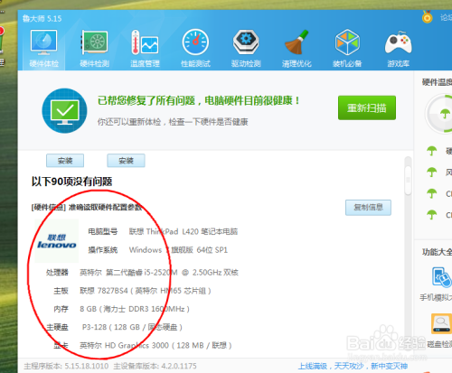Click the second green umbrella status icon

432,172
